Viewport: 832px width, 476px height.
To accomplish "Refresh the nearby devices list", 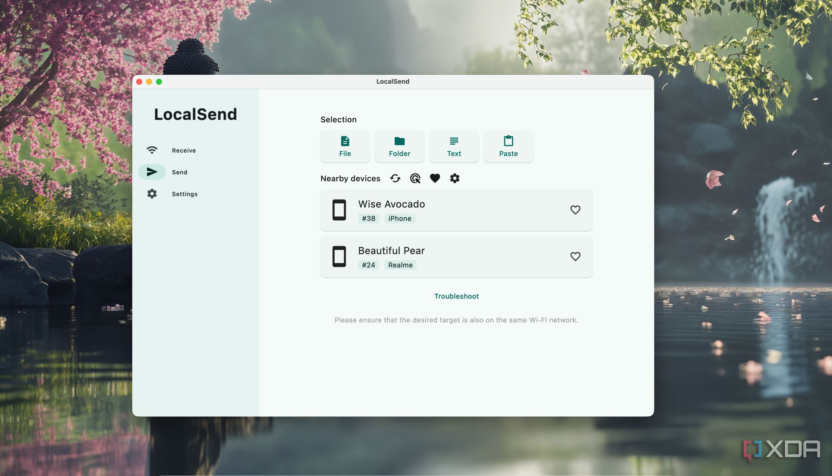I will tap(395, 178).
